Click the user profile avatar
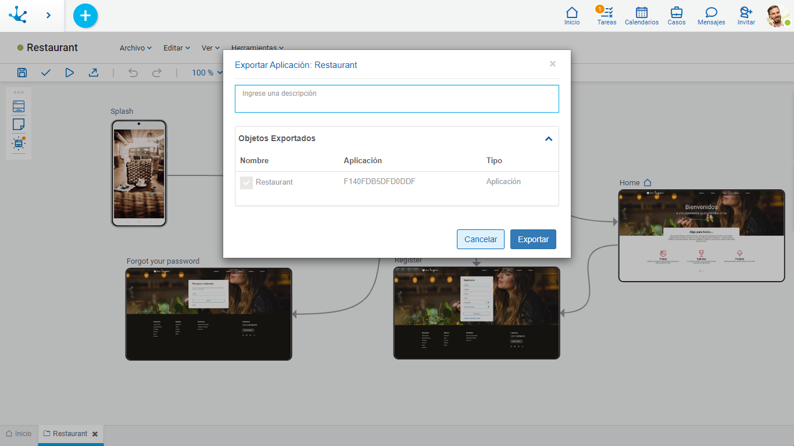 777,16
